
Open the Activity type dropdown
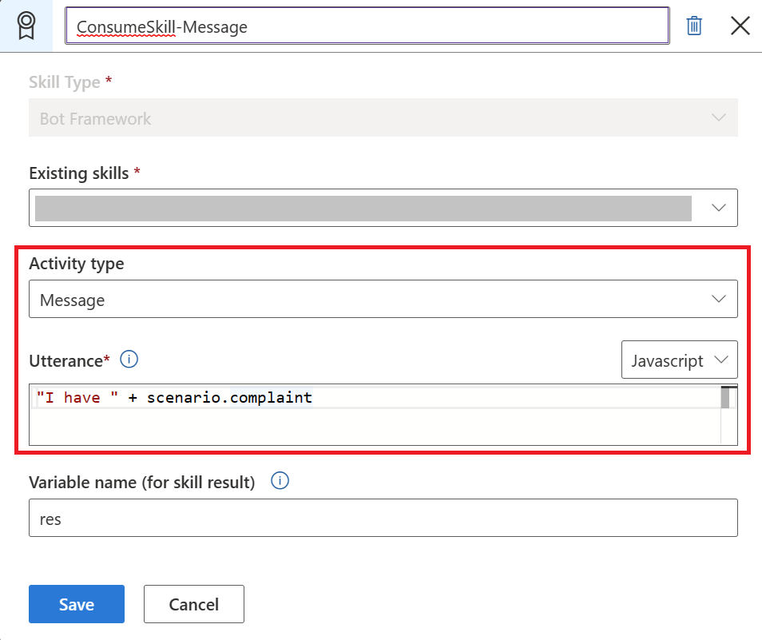(x=382, y=299)
